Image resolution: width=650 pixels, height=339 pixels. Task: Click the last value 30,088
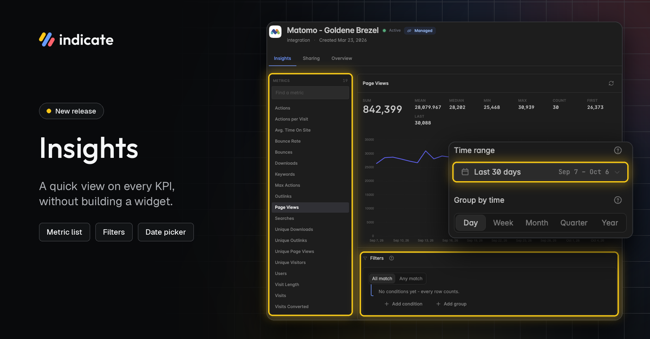(423, 123)
